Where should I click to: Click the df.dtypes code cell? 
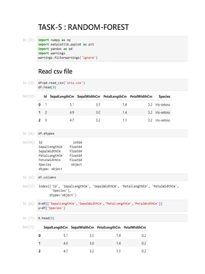coord(112,133)
